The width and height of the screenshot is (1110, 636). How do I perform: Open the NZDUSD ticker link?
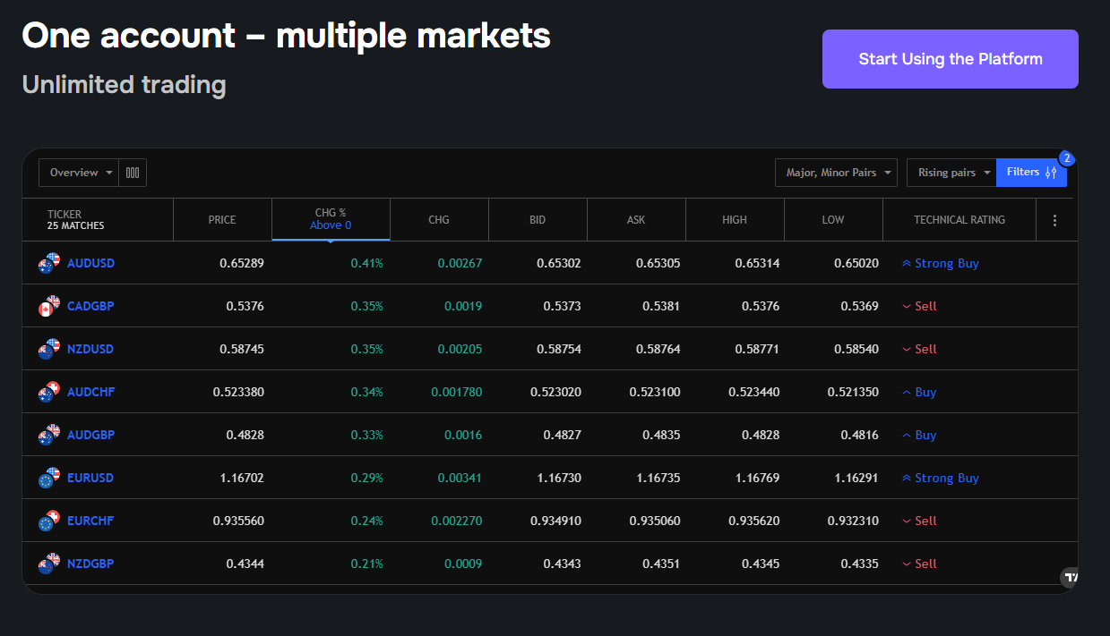[x=90, y=349]
